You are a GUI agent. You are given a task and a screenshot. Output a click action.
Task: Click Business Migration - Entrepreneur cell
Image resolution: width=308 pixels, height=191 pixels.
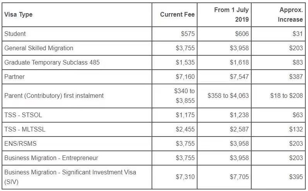51,158
